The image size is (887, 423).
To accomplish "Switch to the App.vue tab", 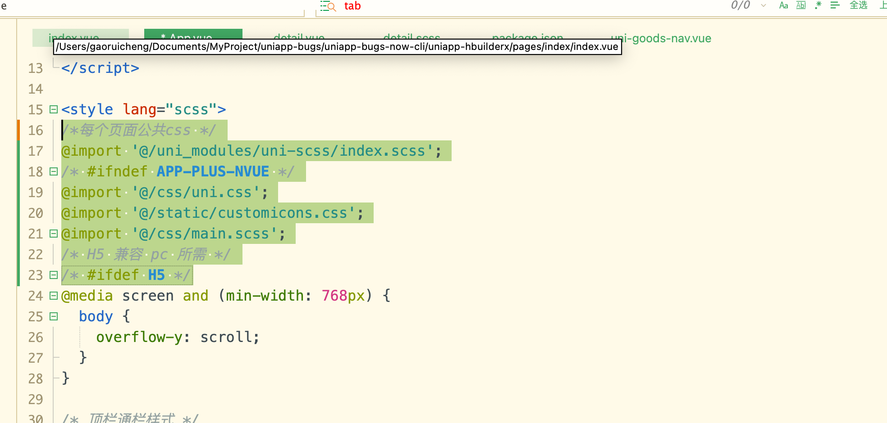I will pos(193,35).
